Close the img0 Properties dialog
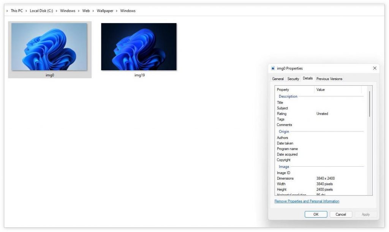This screenshot has height=232, width=389. [x=375, y=68]
